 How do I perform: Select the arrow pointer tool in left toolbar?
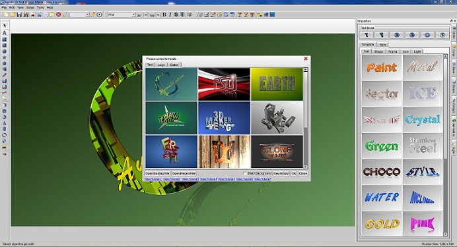(x=5, y=26)
